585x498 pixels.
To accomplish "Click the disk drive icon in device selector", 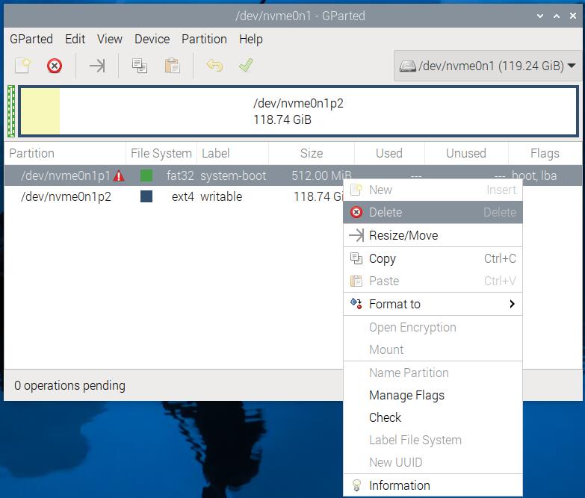I will [x=407, y=66].
